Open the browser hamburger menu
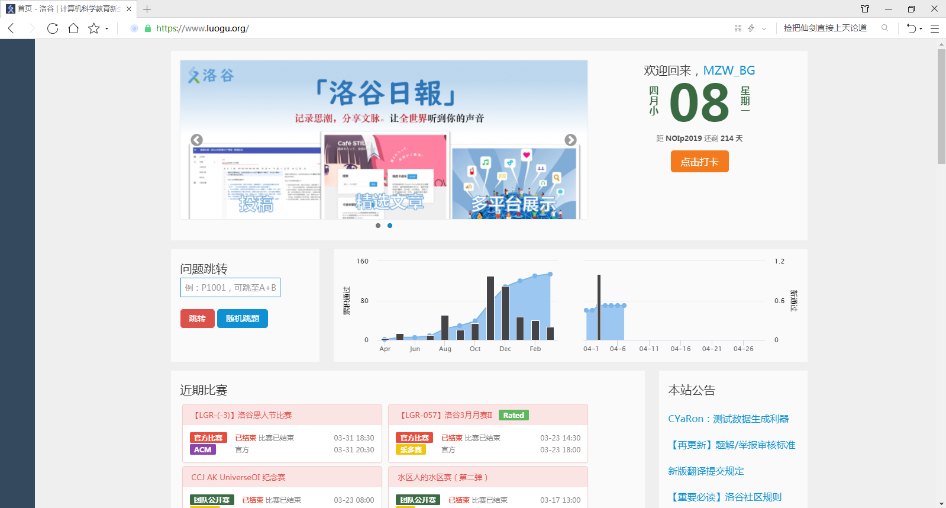 pos(935,28)
